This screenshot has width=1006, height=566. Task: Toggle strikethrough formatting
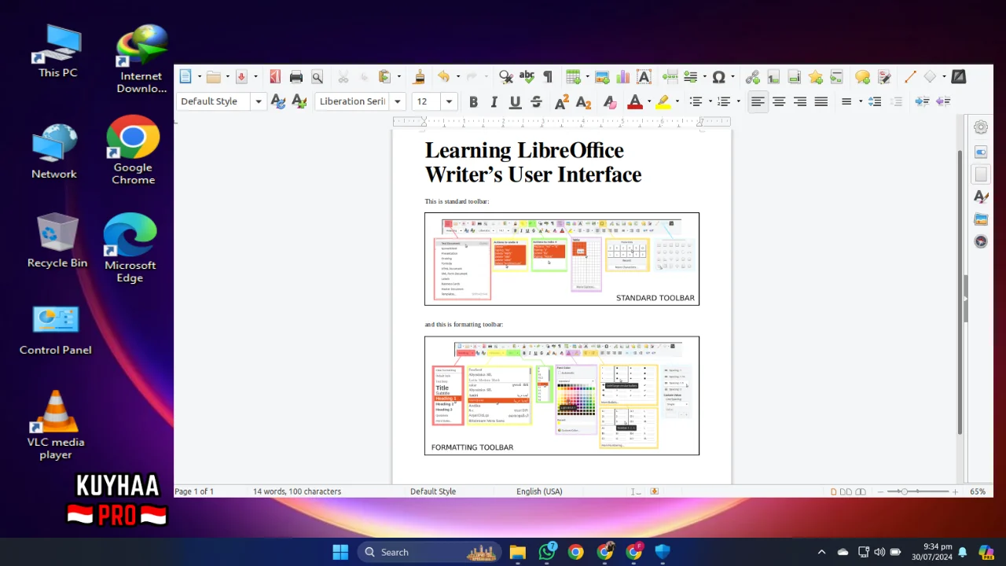click(536, 101)
